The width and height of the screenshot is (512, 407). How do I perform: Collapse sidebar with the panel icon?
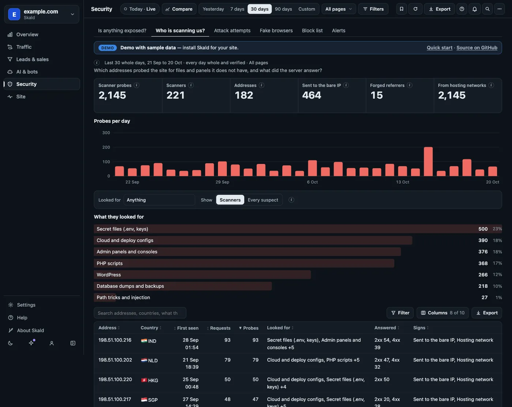(x=73, y=343)
